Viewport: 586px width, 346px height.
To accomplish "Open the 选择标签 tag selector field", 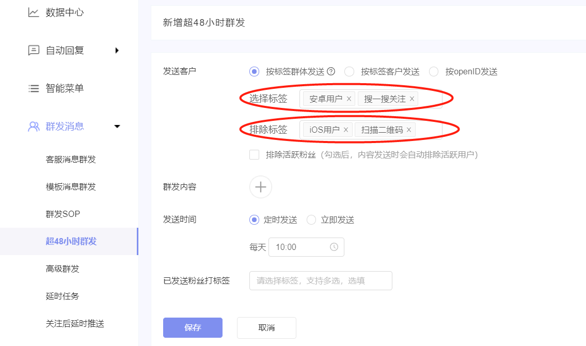I will click(x=371, y=99).
